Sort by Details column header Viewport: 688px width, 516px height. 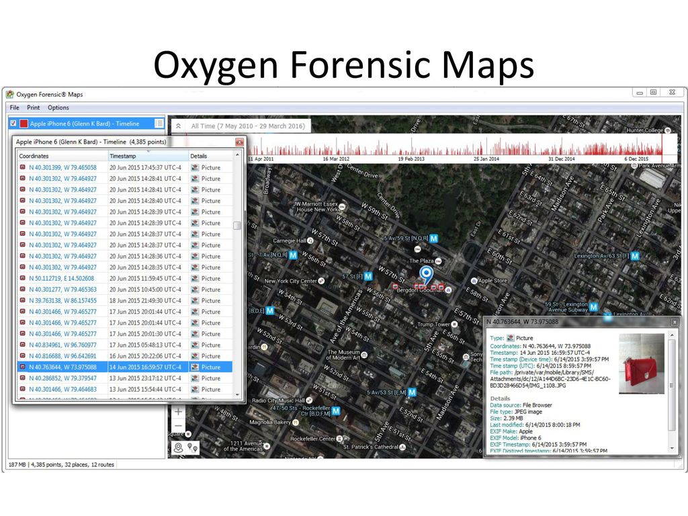(x=210, y=156)
